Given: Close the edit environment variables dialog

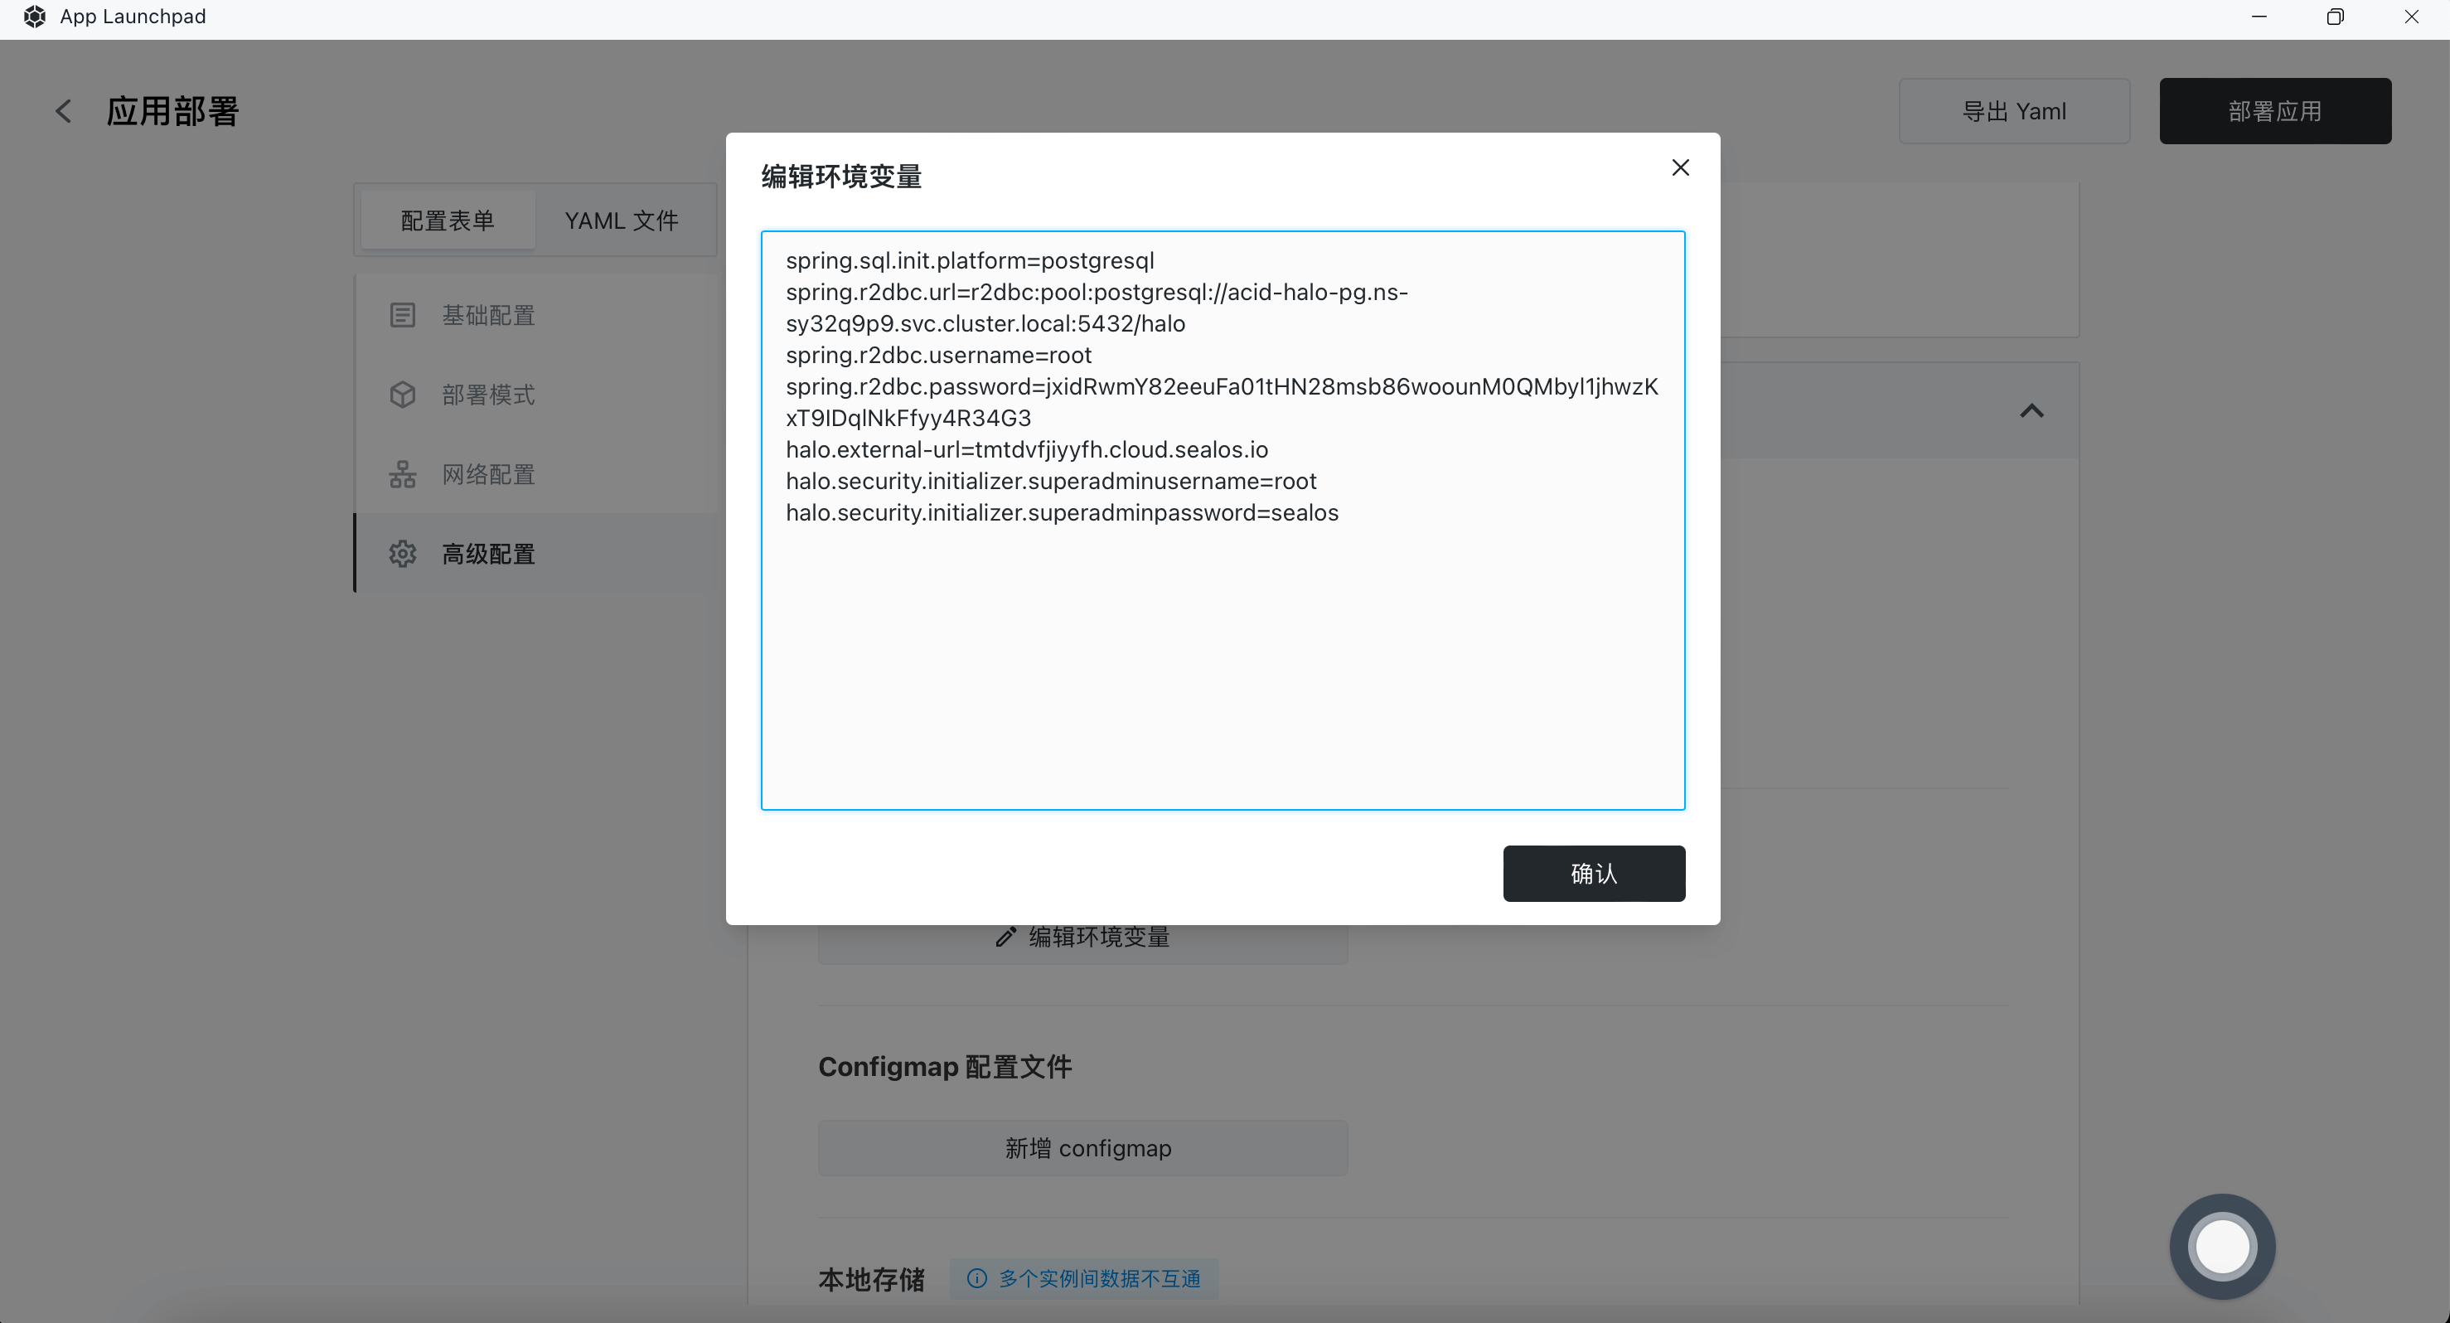Looking at the screenshot, I should click(x=1680, y=168).
